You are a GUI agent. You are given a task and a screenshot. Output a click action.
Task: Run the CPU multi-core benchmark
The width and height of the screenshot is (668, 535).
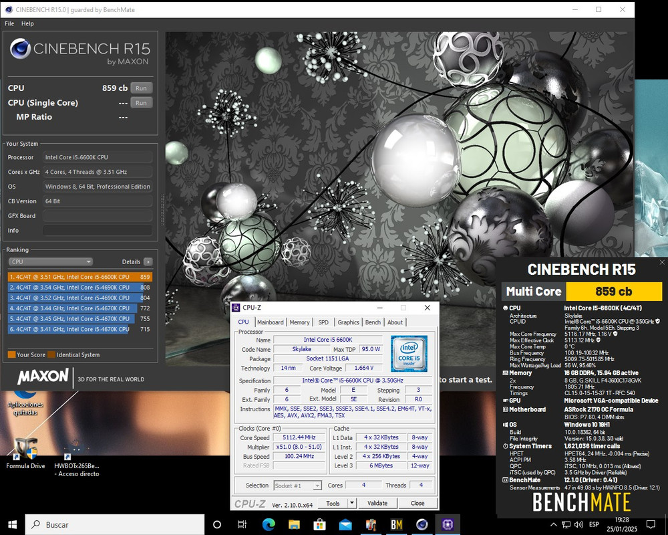(x=141, y=88)
